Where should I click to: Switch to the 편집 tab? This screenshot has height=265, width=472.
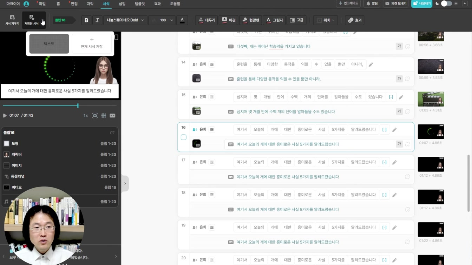pos(74,4)
